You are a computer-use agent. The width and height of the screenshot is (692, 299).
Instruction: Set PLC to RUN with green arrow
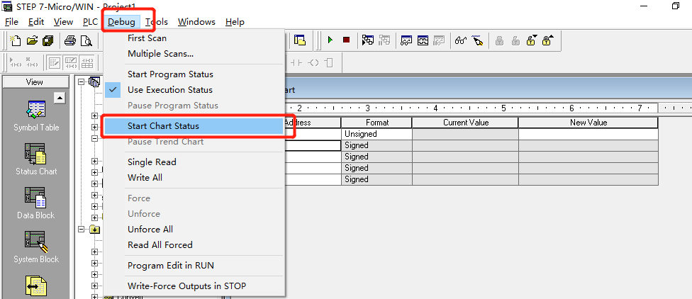[330, 40]
